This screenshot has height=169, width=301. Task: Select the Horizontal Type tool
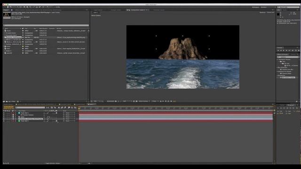click(x=30, y=7)
